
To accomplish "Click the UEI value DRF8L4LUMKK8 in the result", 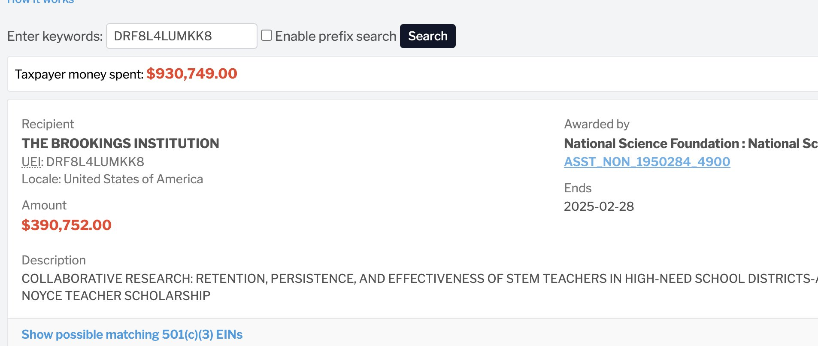I will 95,162.
